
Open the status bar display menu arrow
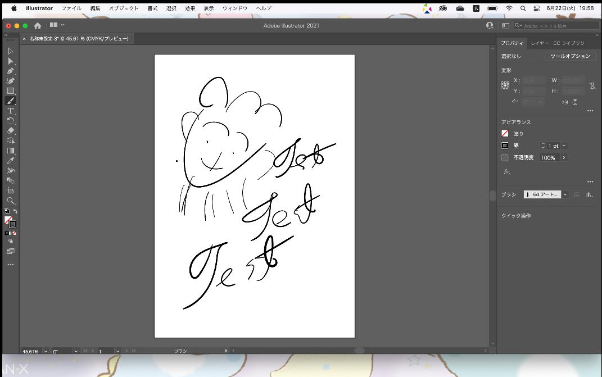(226, 351)
